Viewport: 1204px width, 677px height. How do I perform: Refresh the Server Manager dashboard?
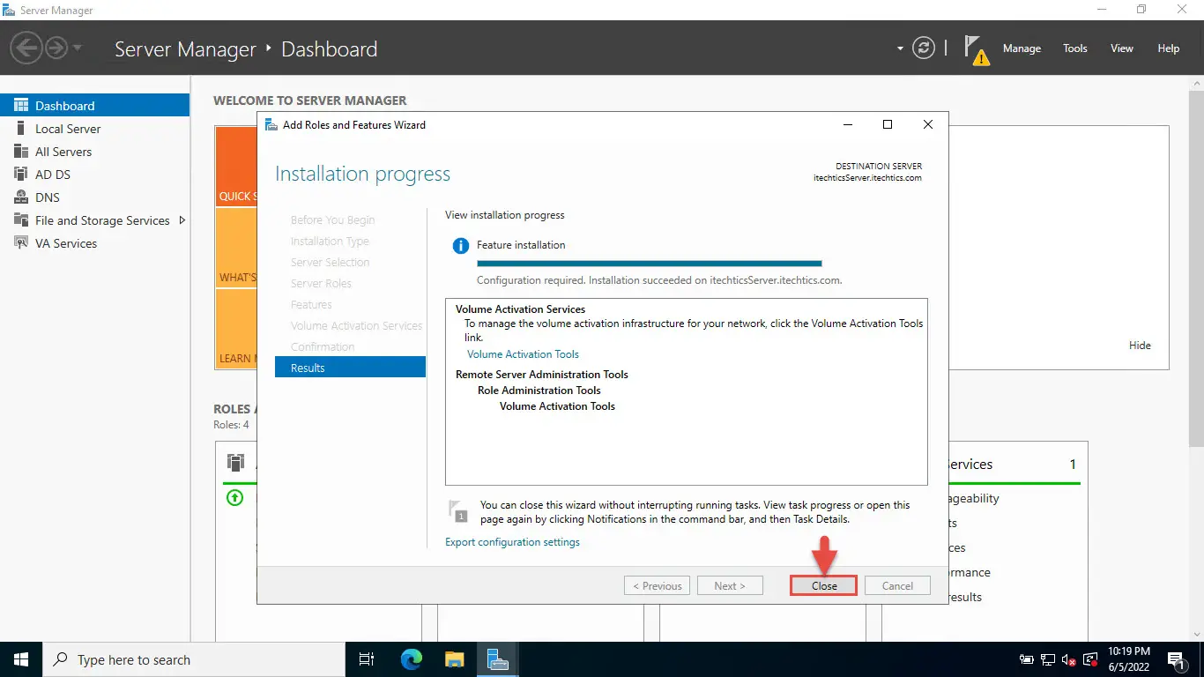coord(923,48)
